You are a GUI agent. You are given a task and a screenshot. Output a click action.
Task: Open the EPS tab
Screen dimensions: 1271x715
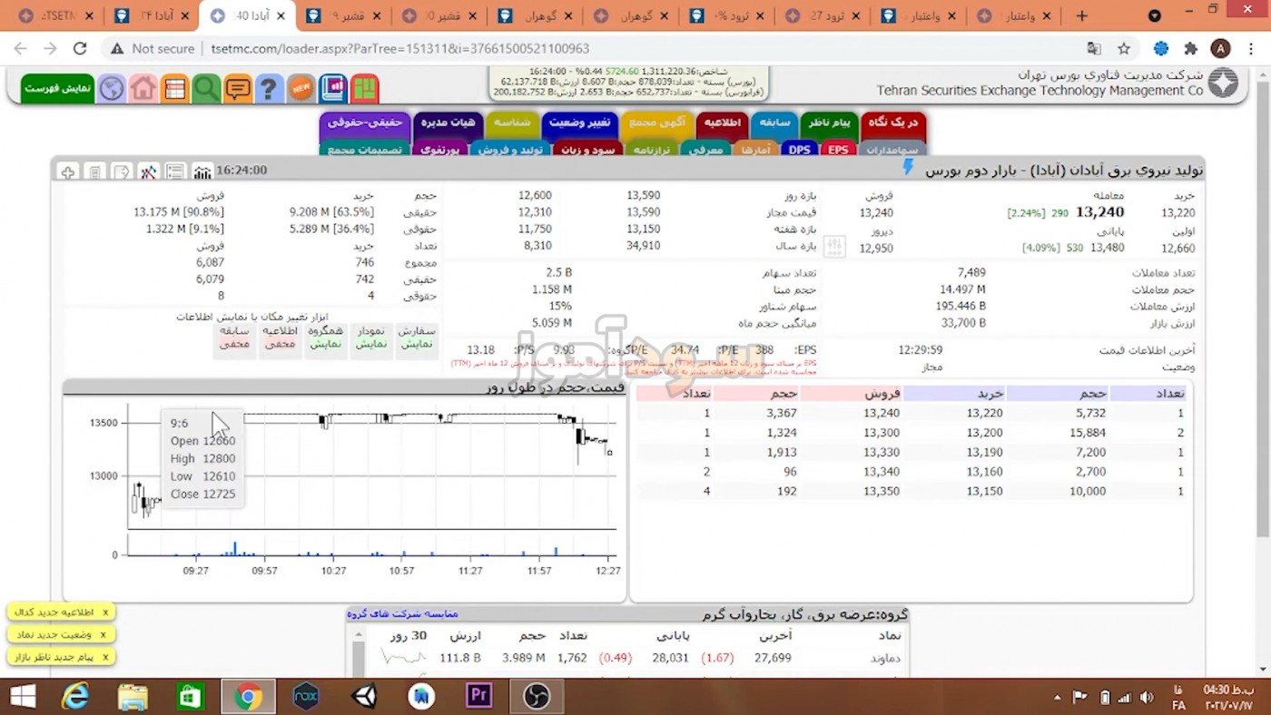(x=838, y=150)
